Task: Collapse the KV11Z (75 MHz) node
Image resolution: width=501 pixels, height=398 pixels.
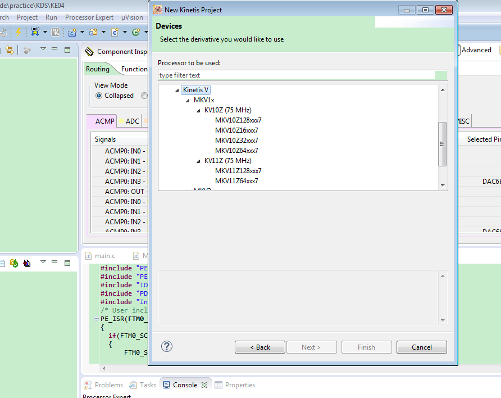Action: 198,161
